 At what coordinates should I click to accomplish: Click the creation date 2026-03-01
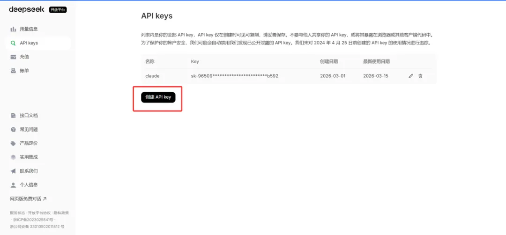[333, 76]
